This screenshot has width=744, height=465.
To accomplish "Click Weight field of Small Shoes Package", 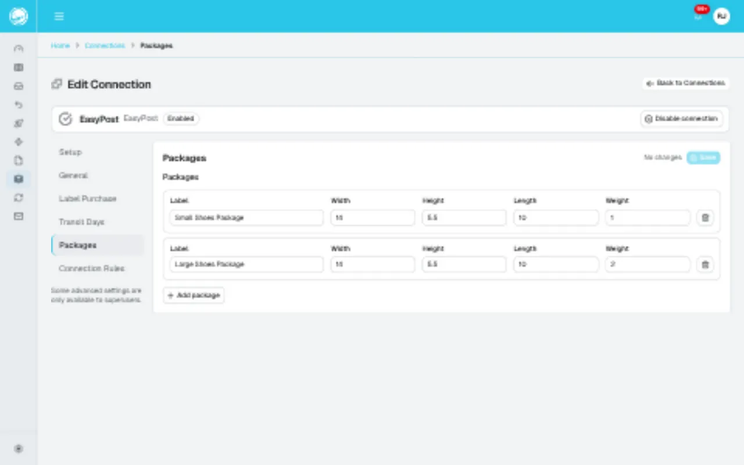I will coord(648,218).
